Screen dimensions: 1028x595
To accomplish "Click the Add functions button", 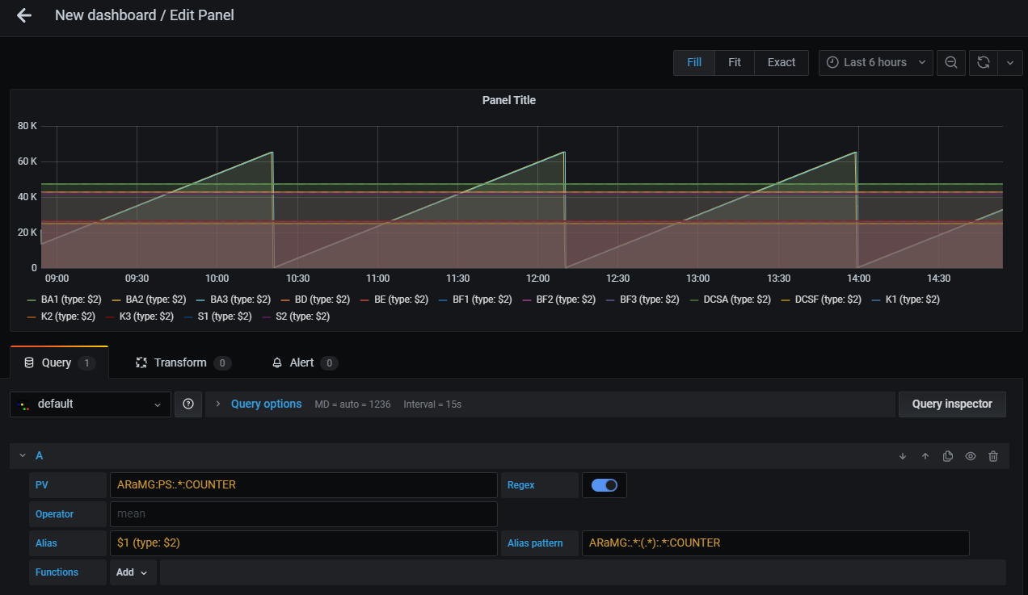I will (132, 572).
